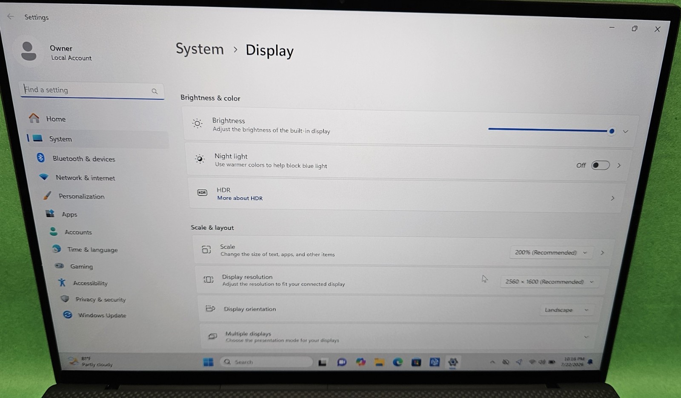Viewport: 681px width, 398px height.
Task: Click the System breadcrumb link
Action: point(200,49)
